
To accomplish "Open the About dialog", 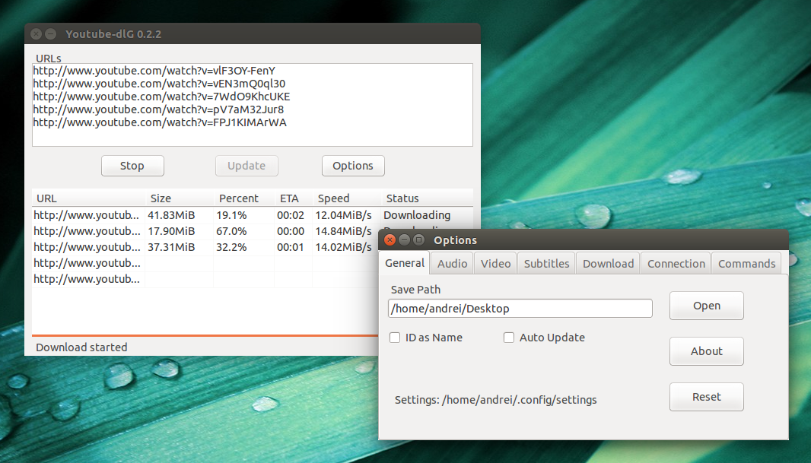I will pyautogui.click(x=707, y=351).
